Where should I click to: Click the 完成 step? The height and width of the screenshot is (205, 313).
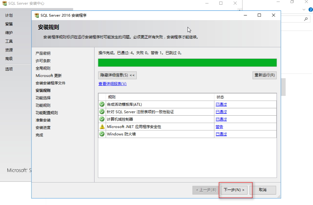pyautogui.click(x=40, y=135)
